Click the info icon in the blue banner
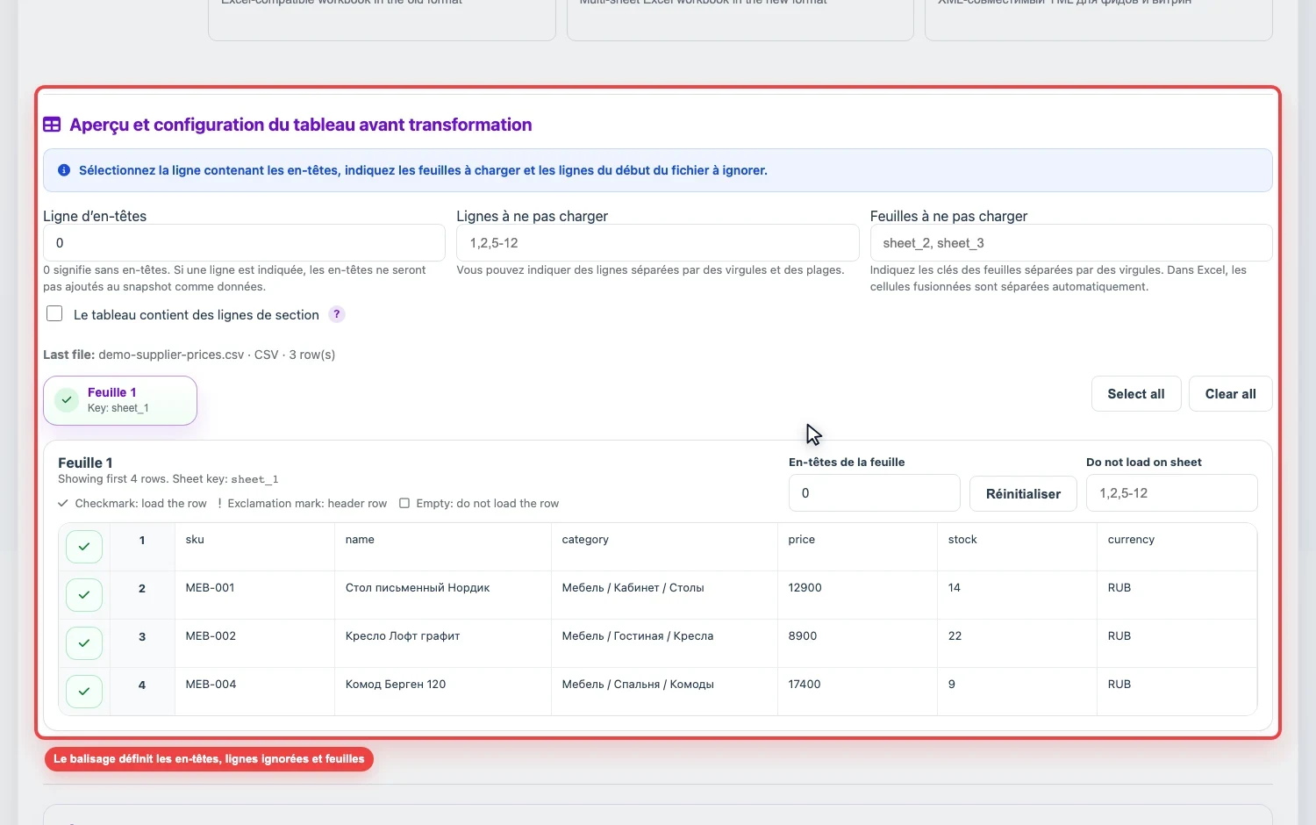Image resolution: width=1316 pixels, height=825 pixels. (64, 170)
